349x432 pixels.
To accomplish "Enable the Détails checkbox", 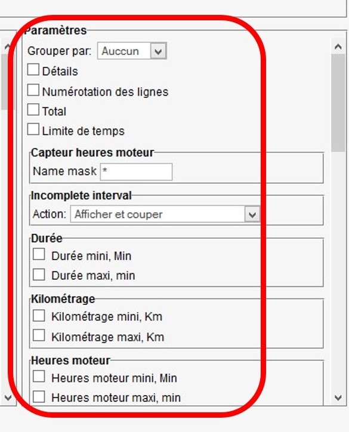I will pos(33,70).
